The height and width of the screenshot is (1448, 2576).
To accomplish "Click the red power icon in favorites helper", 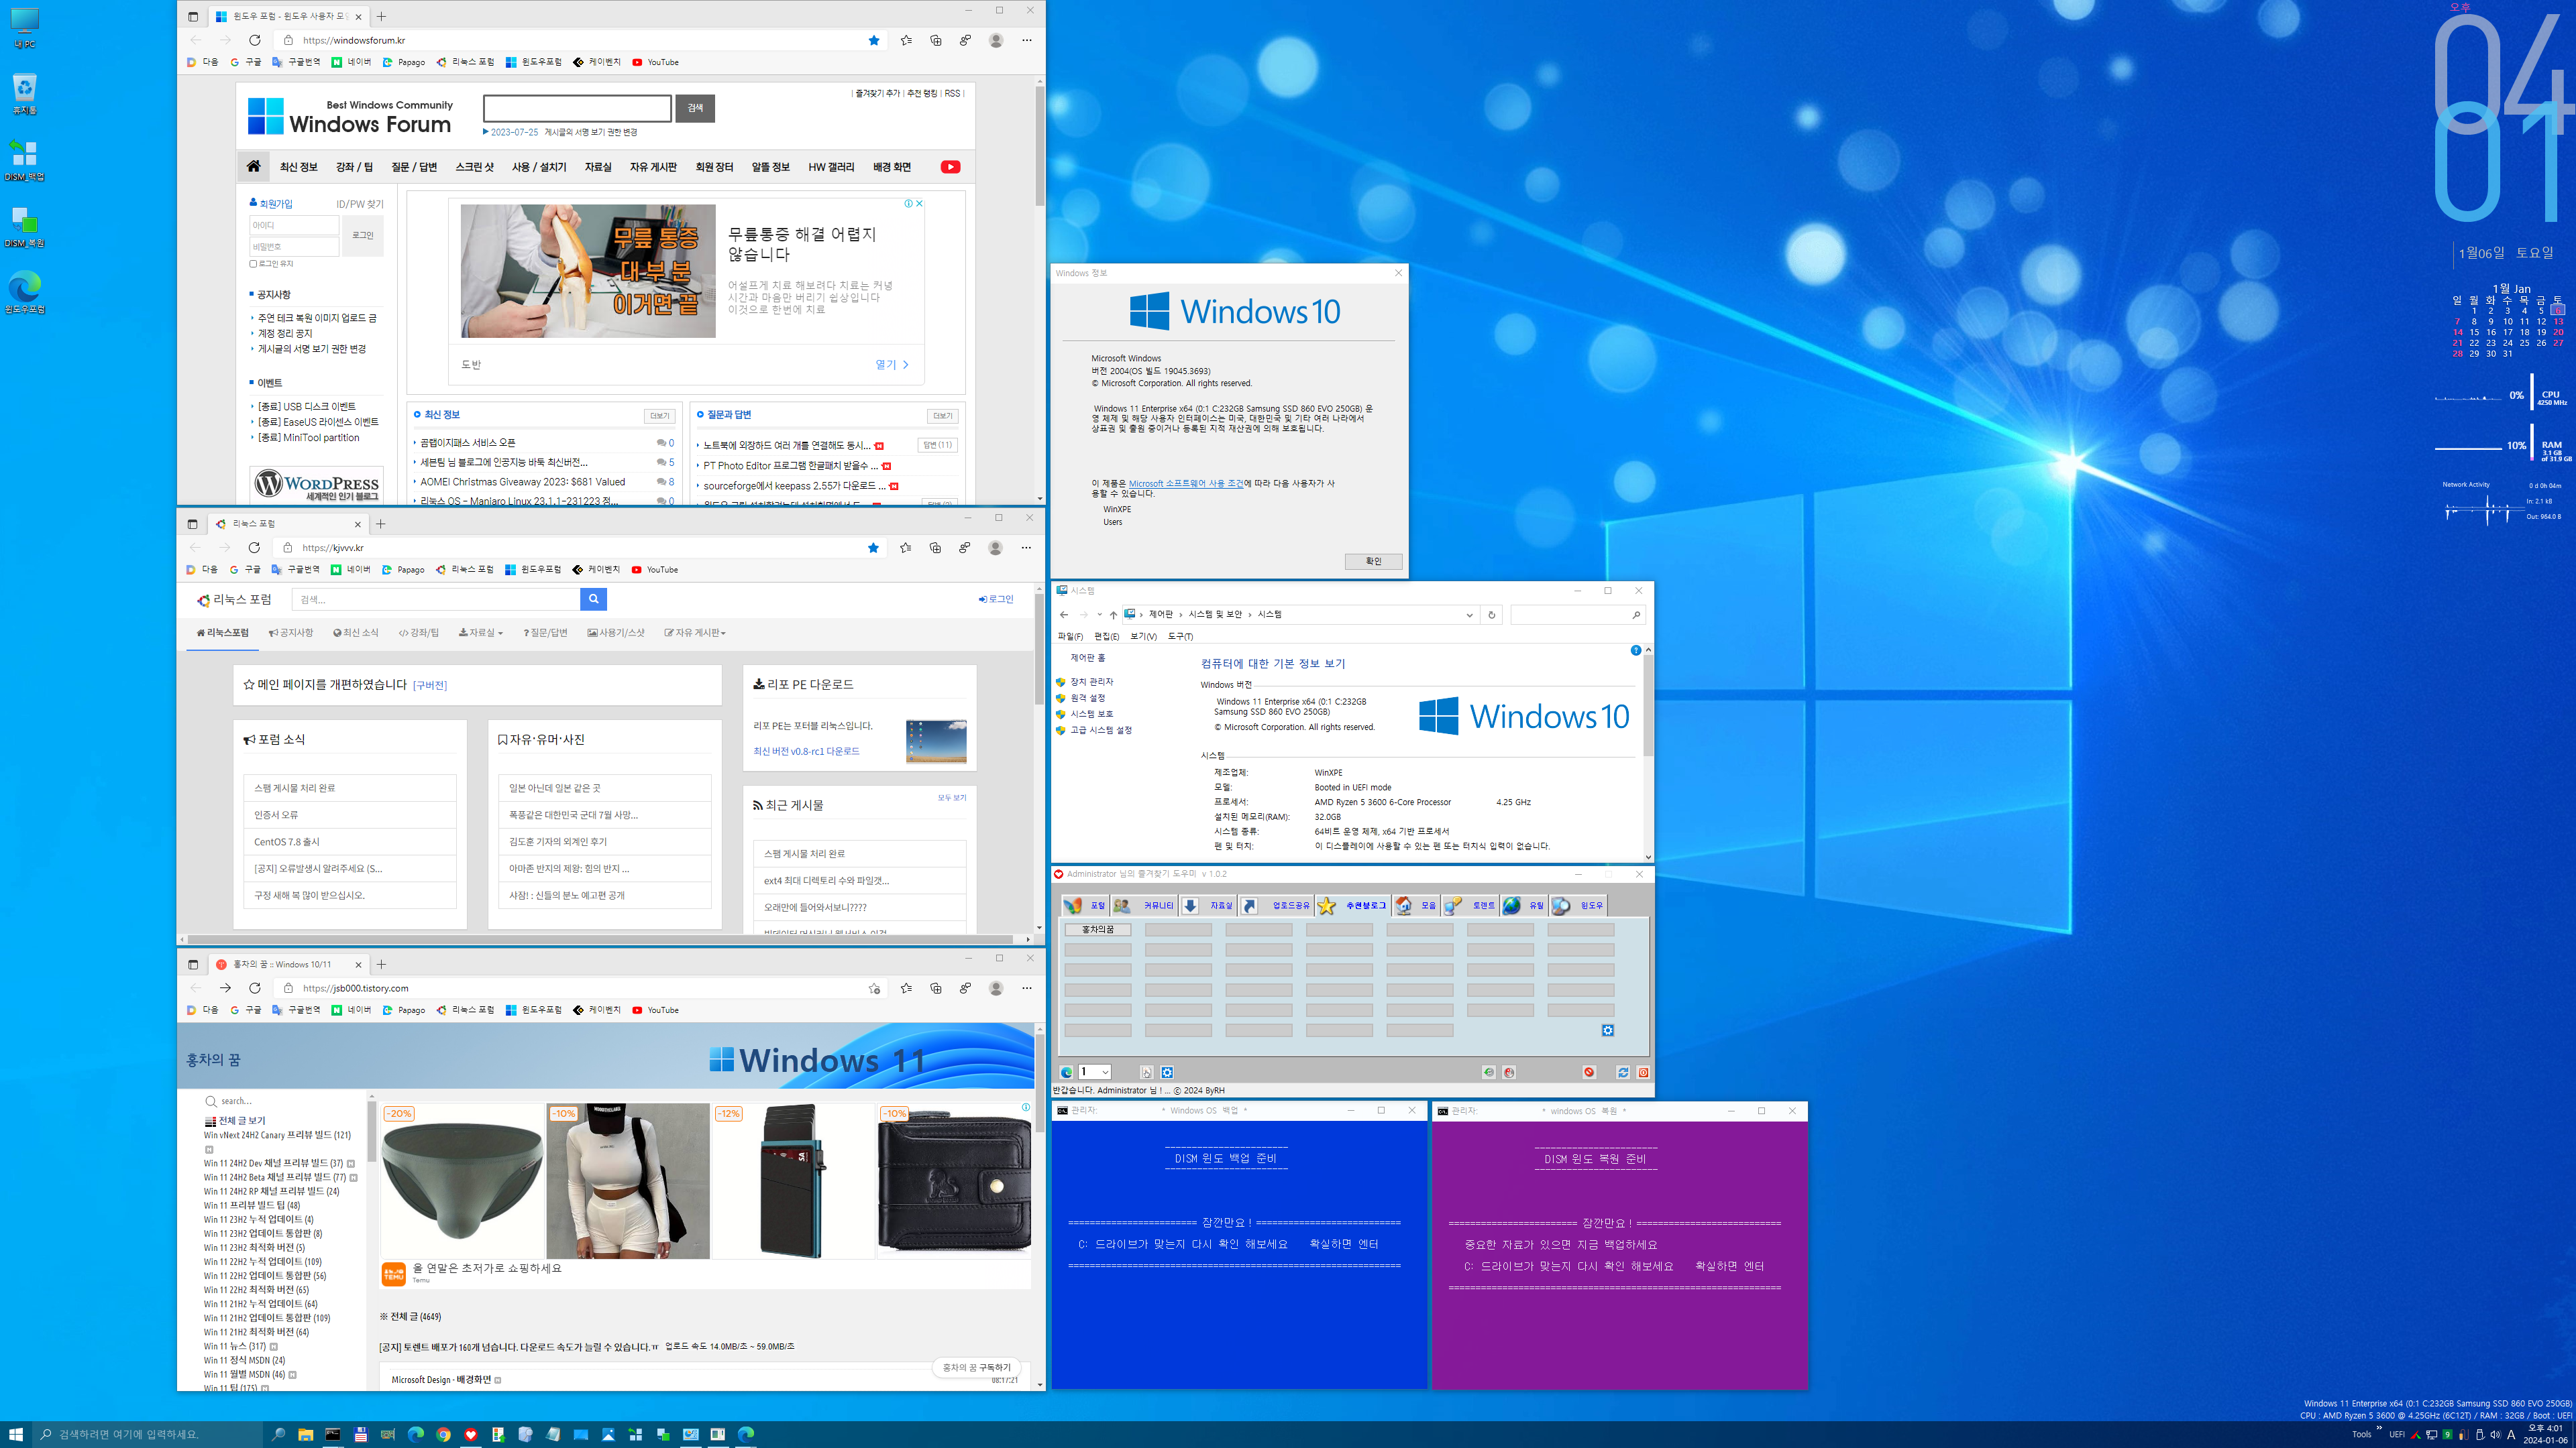I will [1643, 1073].
